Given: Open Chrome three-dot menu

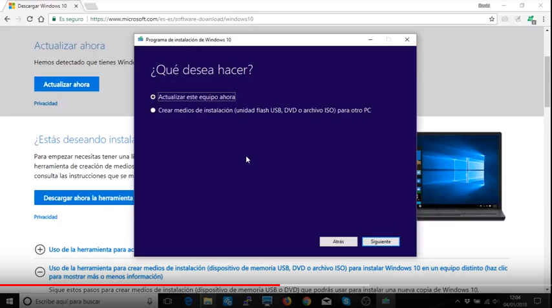Looking at the screenshot, I should click(x=544, y=19).
